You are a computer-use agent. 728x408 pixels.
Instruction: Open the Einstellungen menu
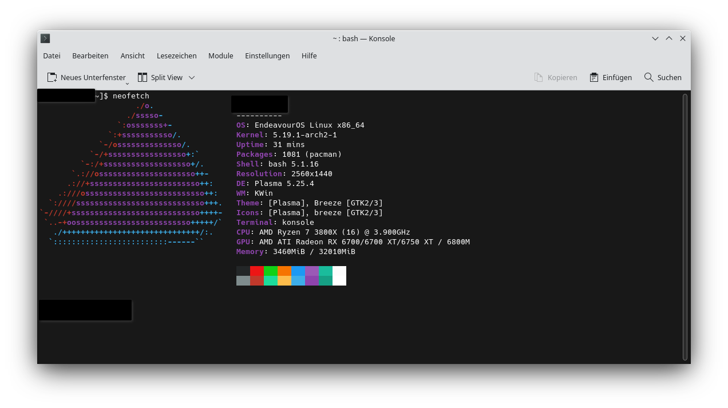tap(267, 56)
